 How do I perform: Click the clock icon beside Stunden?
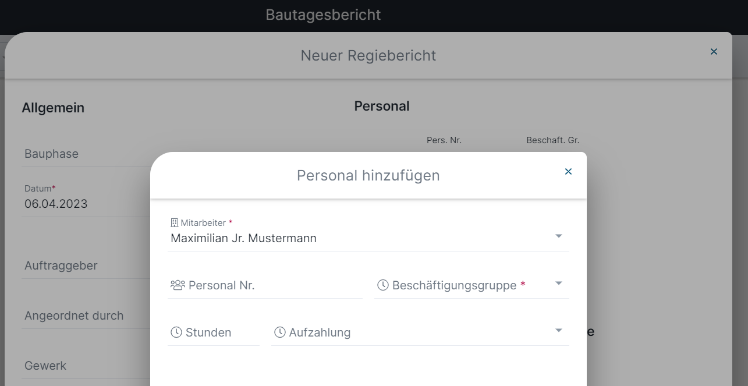click(x=176, y=332)
